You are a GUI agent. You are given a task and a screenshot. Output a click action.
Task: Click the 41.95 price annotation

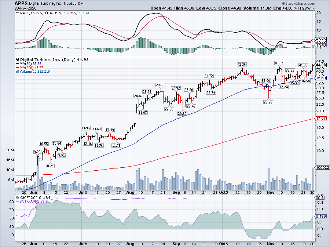tap(304, 65)
